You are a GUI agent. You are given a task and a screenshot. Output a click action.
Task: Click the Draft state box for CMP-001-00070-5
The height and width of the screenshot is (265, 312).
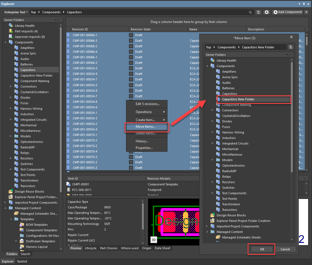coord(131,157)
